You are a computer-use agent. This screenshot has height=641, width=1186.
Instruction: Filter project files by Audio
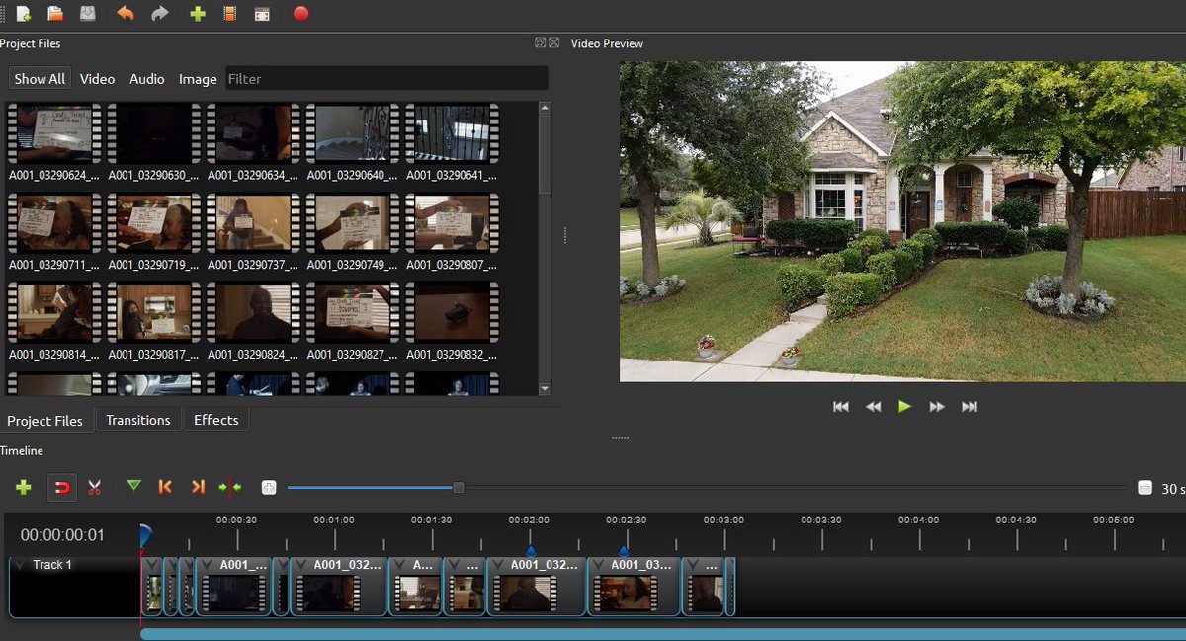pos(147,79)
